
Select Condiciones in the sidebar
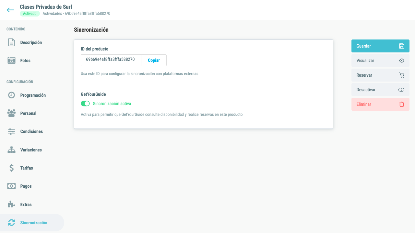tap(32, 131)
